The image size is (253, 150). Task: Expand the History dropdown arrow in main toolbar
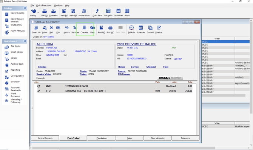pyautogui.click(x=38, y=13)
